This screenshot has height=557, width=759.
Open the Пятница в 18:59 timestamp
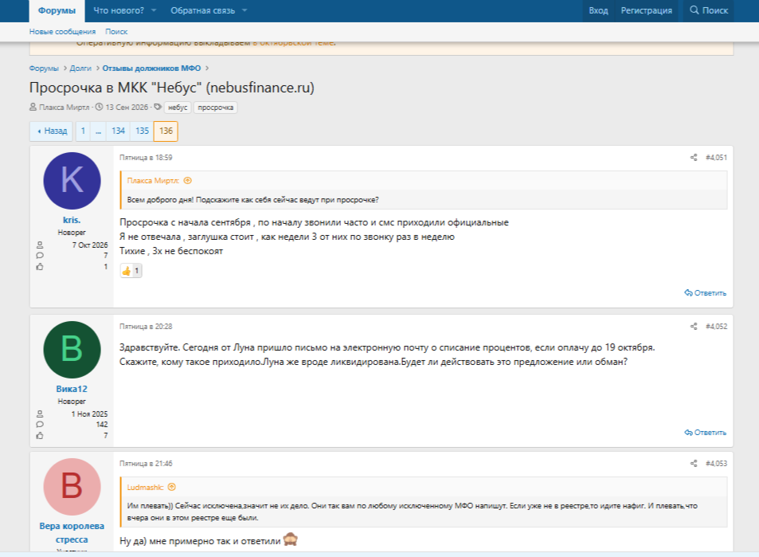[x=146, y=158]
